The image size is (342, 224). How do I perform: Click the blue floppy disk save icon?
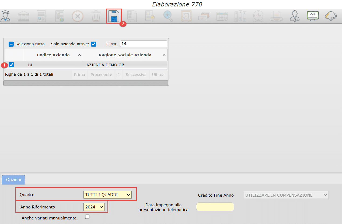coord(114,16)
